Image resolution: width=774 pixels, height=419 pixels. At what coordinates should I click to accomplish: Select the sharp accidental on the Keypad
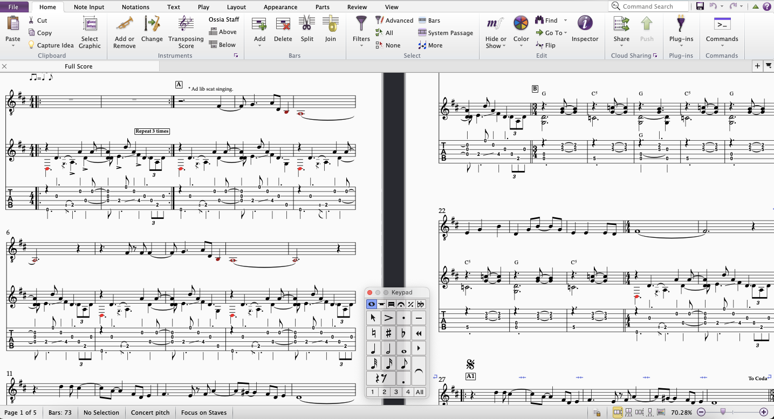[388, 333]
